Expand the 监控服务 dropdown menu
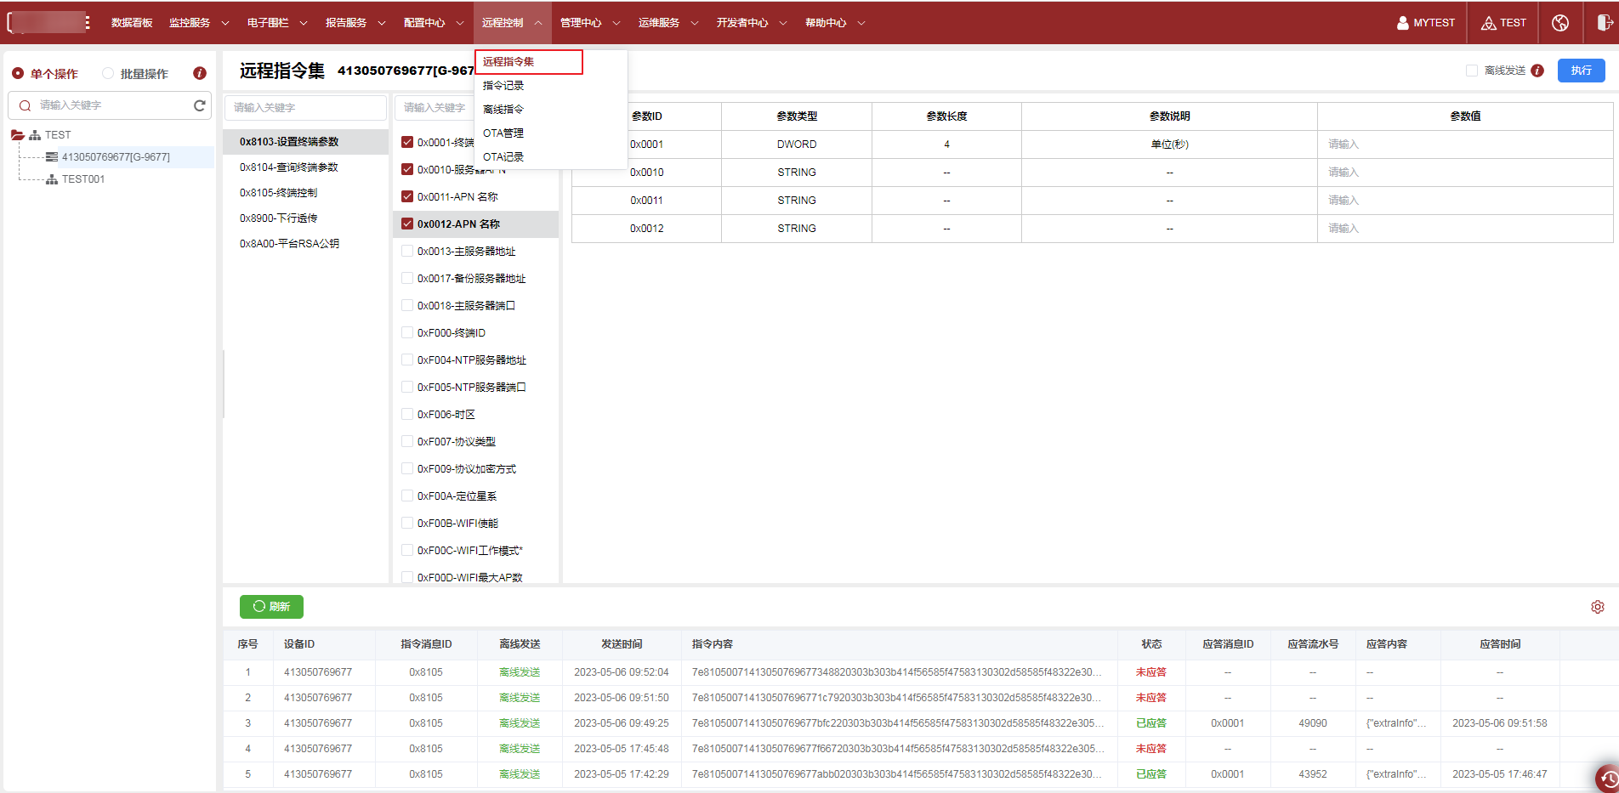Viewport: 1619px width, 793px height. click(x=199, y=23)
